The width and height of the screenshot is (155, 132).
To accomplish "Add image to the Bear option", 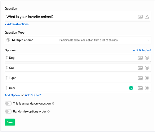I will pos(140,88).
